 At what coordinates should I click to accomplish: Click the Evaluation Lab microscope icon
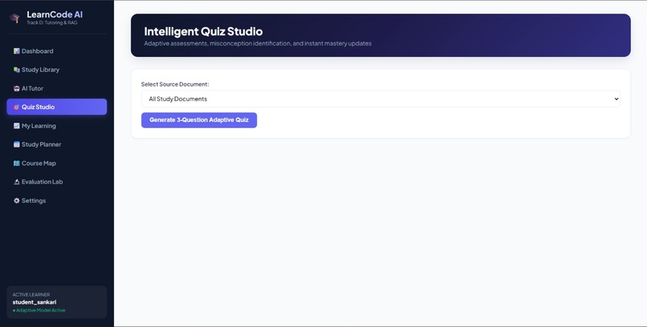click(x=17, y=182)
